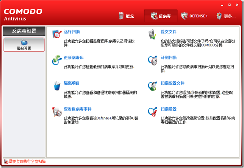Click the warning icon in the status bar
Screen dimensions: 244x168
coord(6,162)
